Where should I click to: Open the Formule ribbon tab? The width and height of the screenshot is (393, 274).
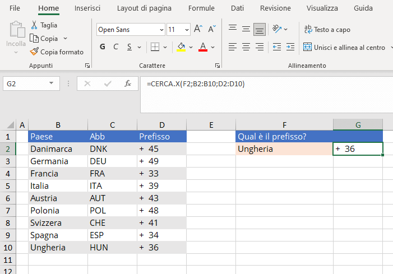click(201, 8)
